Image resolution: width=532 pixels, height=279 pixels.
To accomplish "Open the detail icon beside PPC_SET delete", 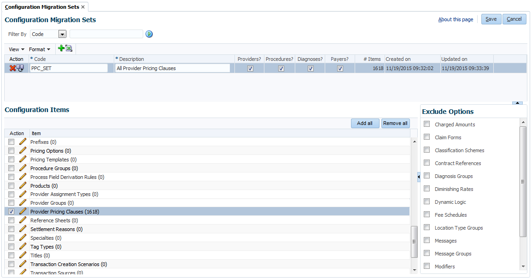I will pyautogui.click(x=20, y=68).
